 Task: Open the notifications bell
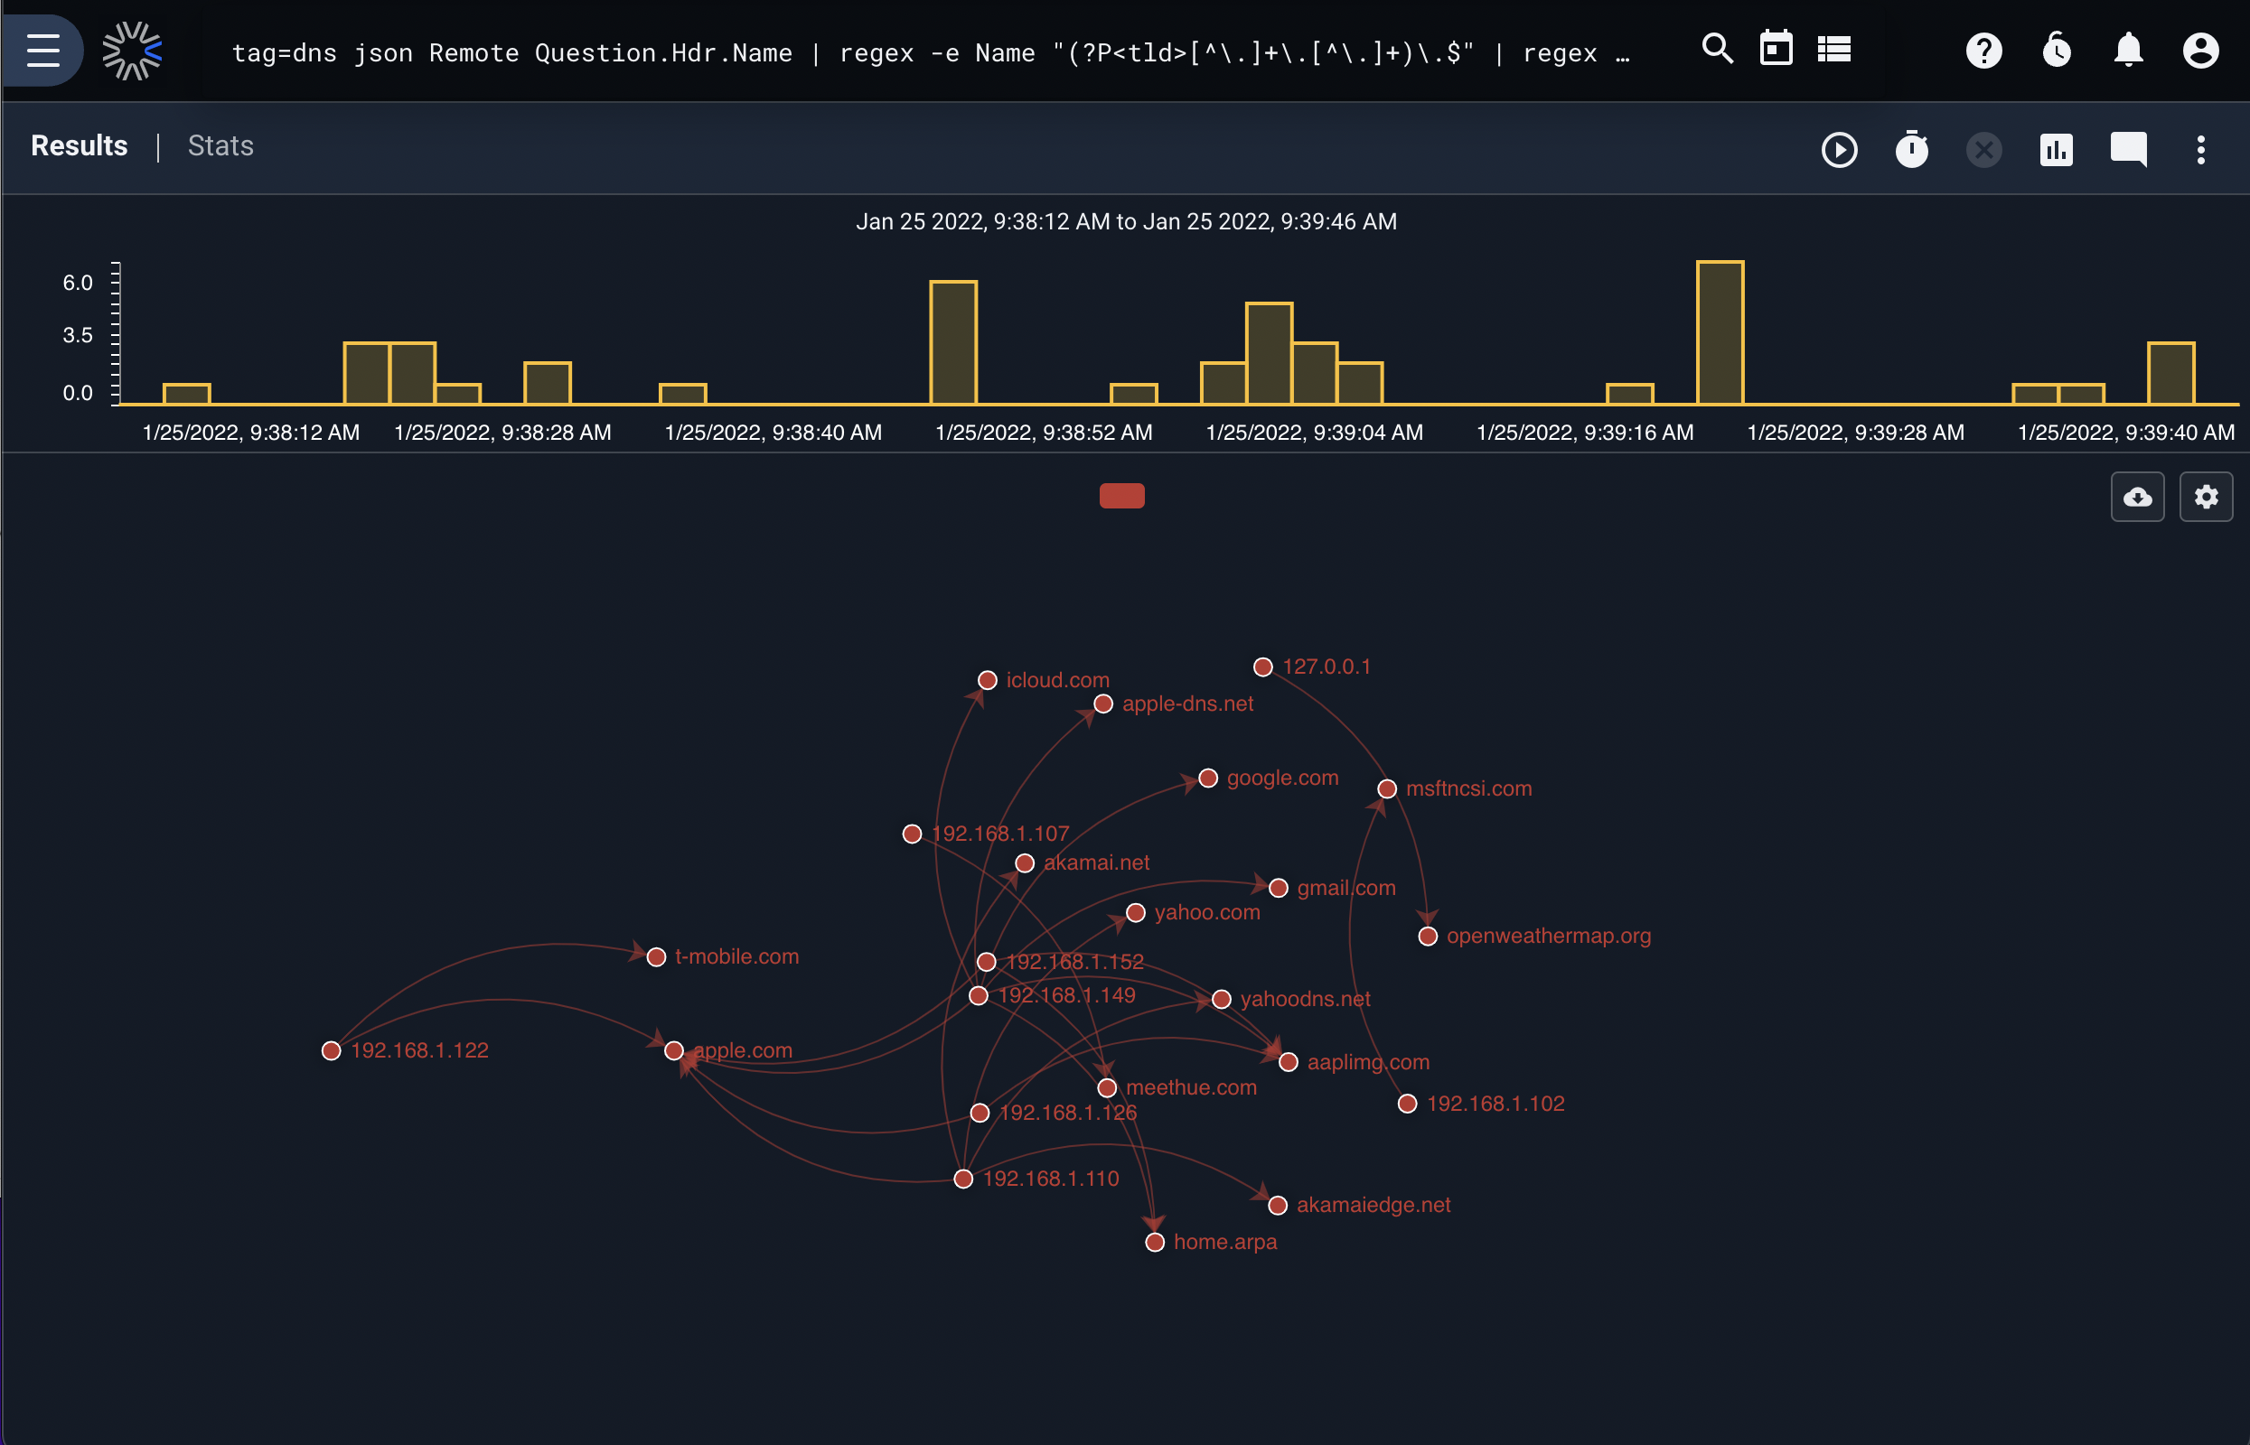coord(2128,51)
